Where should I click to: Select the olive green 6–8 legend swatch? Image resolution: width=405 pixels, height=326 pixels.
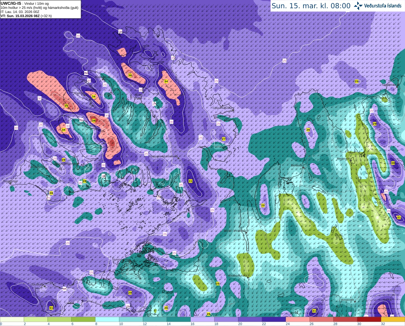click(83, 319)
